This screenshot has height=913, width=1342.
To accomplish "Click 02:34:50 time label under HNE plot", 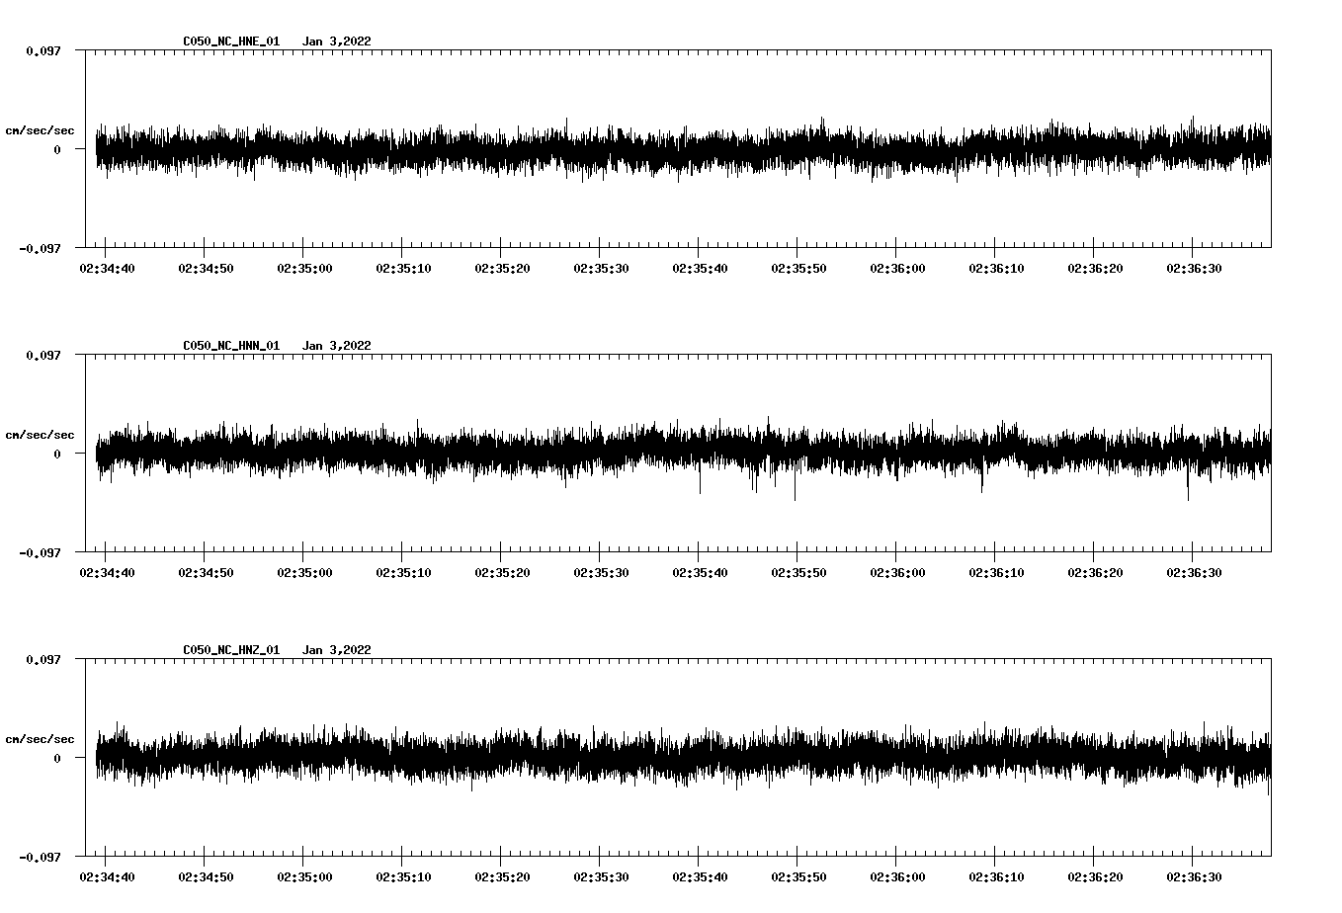I will click(206, 269).
